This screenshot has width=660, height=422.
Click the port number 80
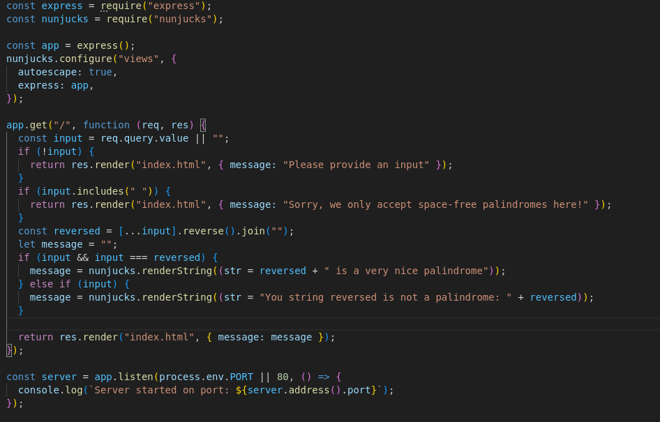[283, 377]
